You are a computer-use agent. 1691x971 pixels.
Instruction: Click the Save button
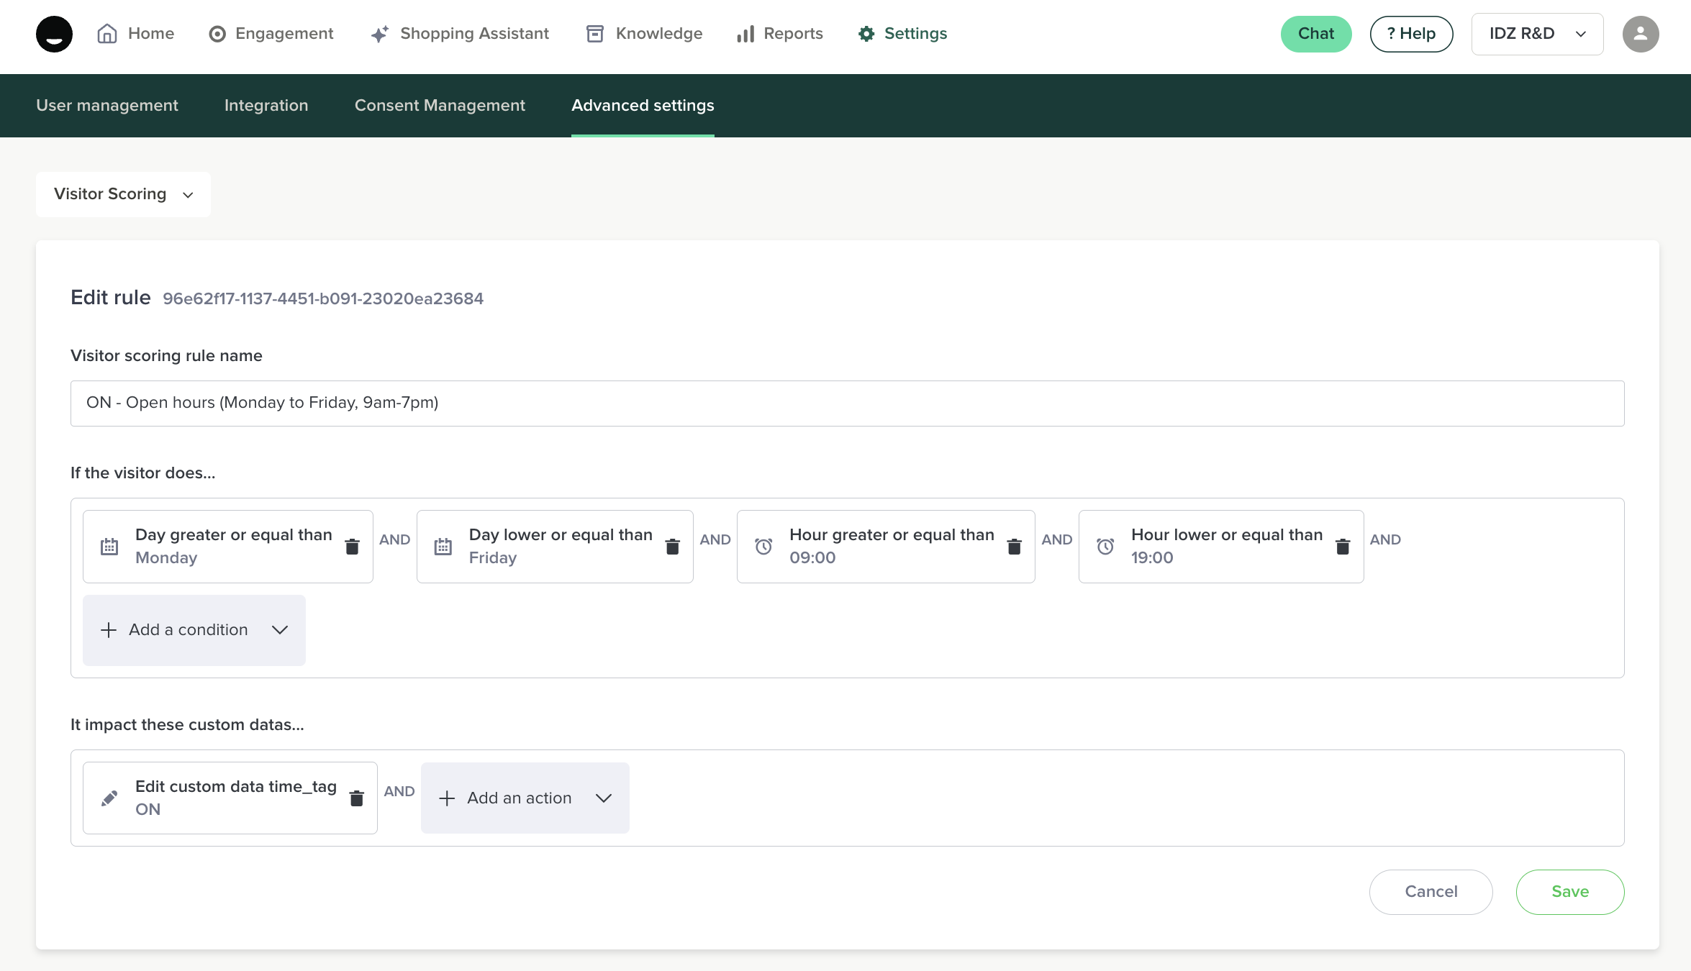pos(1569,892)
